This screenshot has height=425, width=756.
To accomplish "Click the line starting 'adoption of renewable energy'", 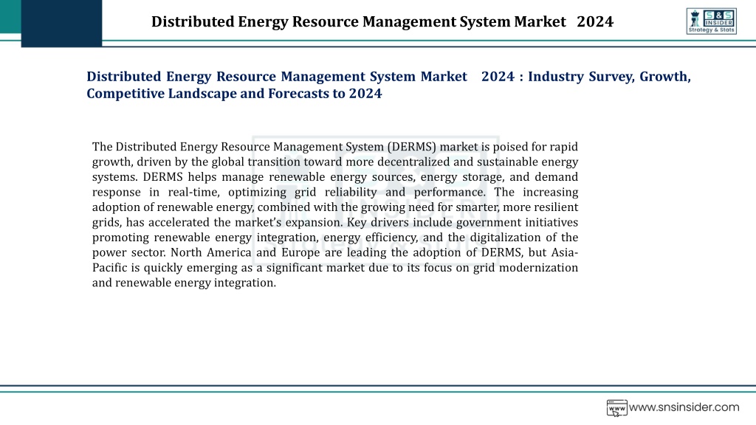I will click(x=335, y=207).
